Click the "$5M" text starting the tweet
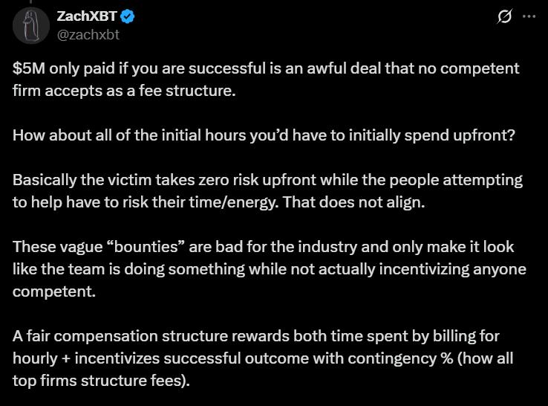This screenshot has height=406, width=548. pyautogui.click(x=29, y=68)
